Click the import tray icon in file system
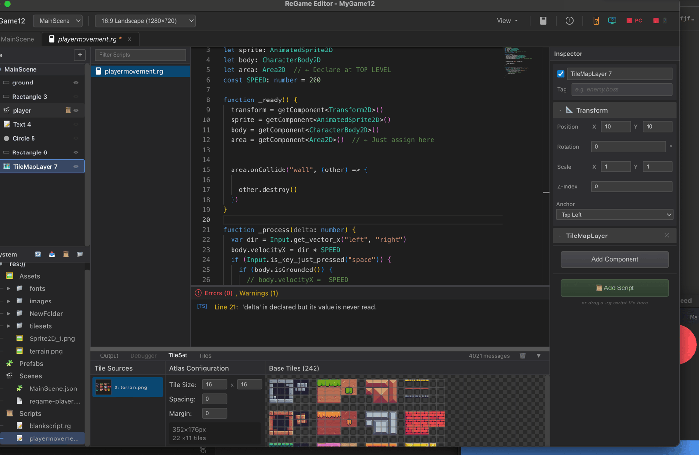Image resolution: width=699 pixels, height=455 pixels. pos(52,254)
